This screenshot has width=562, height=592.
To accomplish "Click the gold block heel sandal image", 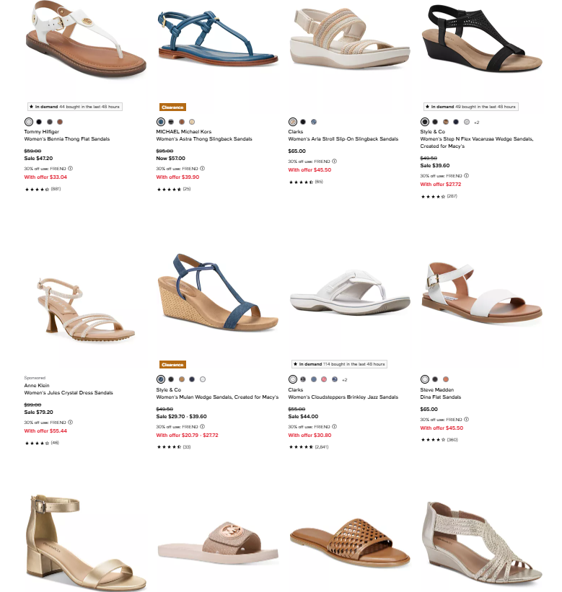I will [86, 542].
